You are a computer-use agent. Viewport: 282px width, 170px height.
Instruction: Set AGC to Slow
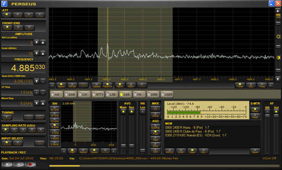click(x=155, y=145)
